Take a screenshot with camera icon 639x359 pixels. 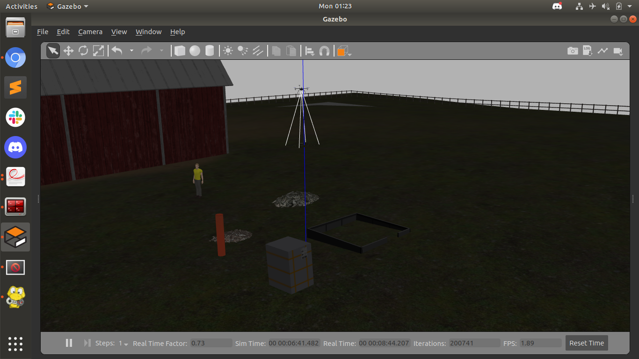click(x=573, y=51)
